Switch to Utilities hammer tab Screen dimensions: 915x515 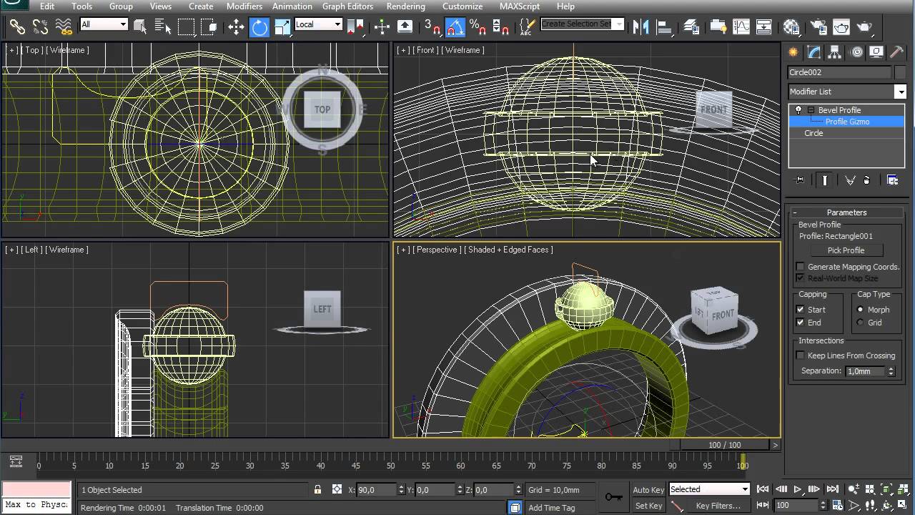pyautogui.click(x=896, y=52)
